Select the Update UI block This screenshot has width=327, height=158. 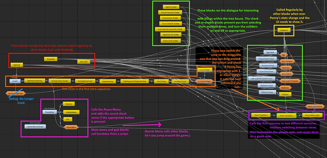click(284, 31)
